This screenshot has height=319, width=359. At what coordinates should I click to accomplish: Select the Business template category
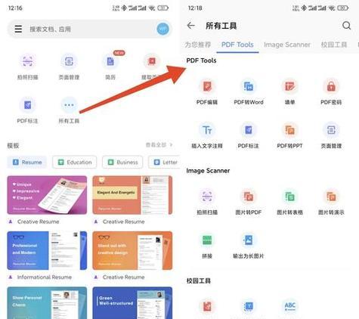[x=122, y=162]
